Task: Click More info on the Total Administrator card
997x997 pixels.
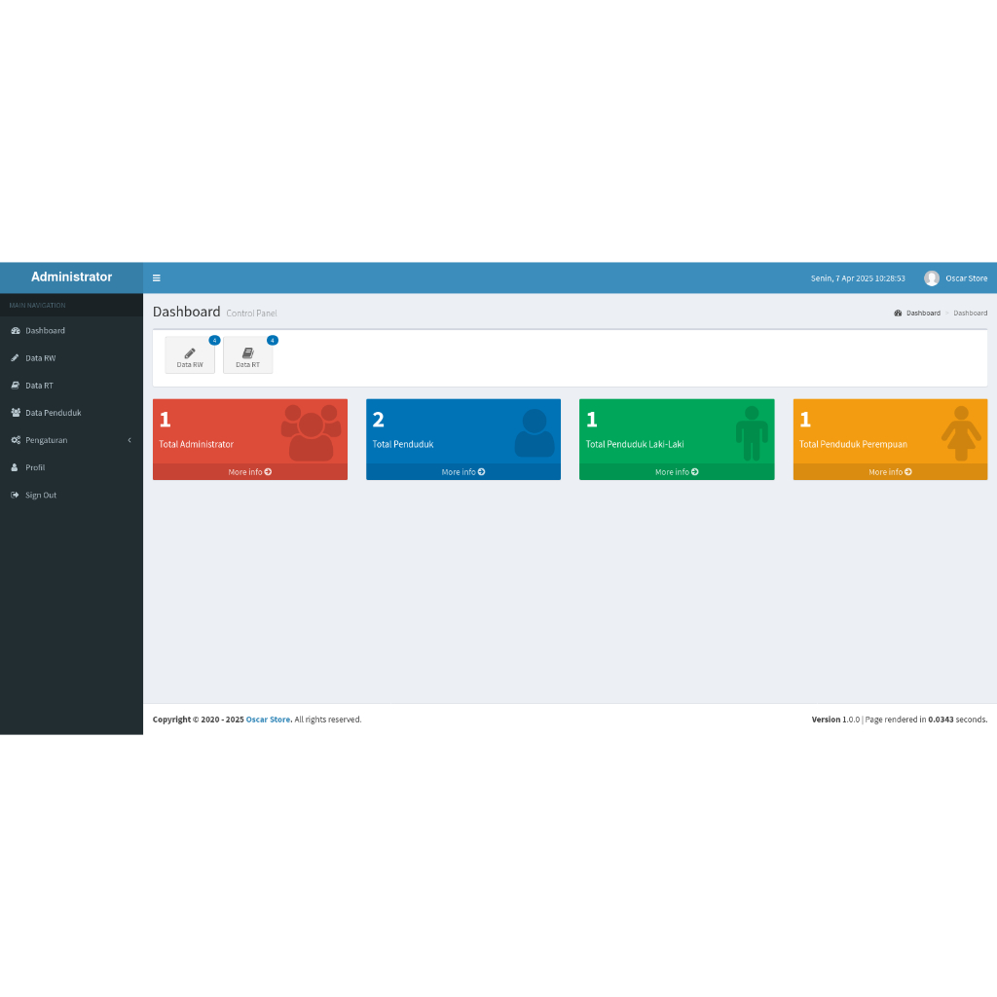Action: click(x=250, y=472)
